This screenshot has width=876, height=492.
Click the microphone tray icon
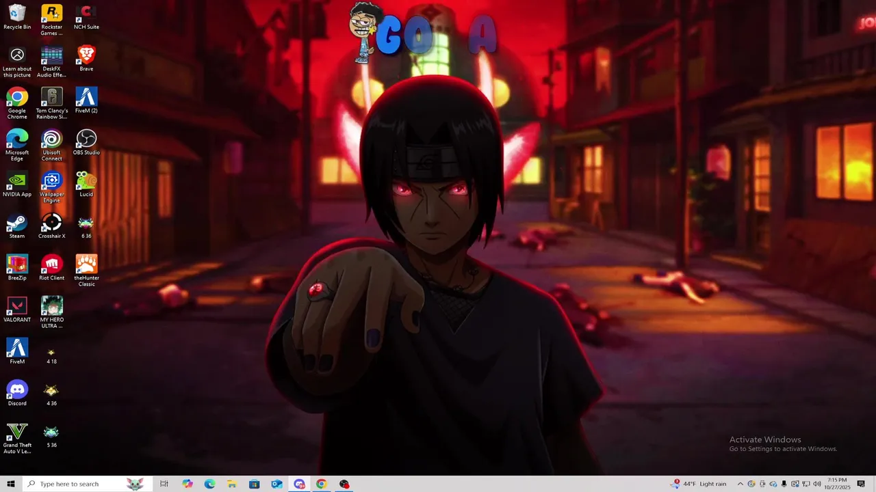click(x=784, y=484)
